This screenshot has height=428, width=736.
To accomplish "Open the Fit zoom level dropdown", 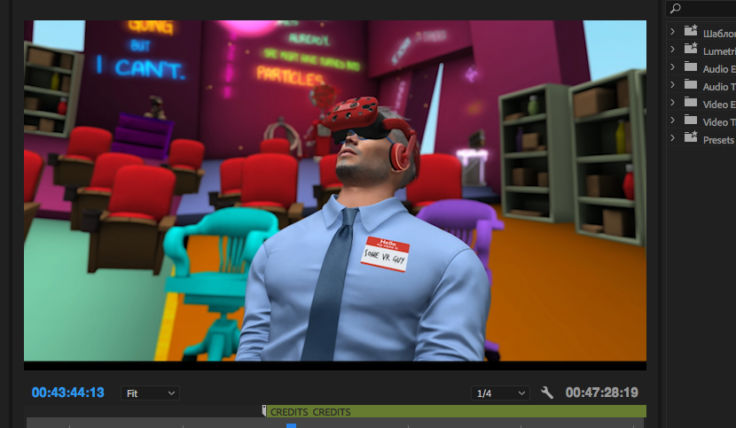I will point(150,393).
